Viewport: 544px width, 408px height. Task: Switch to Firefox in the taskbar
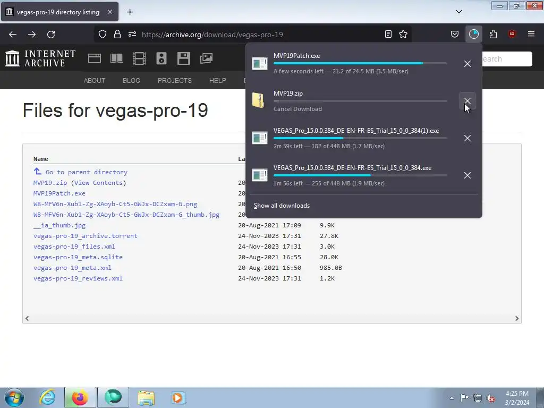pos(80,397)
